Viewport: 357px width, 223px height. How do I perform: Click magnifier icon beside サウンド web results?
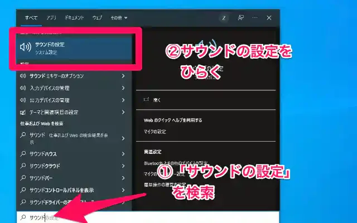23,135
